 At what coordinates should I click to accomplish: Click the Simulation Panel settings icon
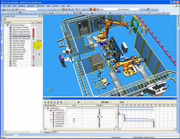coord(5,19)
